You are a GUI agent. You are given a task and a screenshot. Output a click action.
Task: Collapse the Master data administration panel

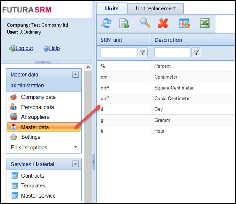point(75,75)
